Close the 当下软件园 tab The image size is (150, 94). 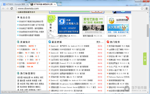coord(55,4)
